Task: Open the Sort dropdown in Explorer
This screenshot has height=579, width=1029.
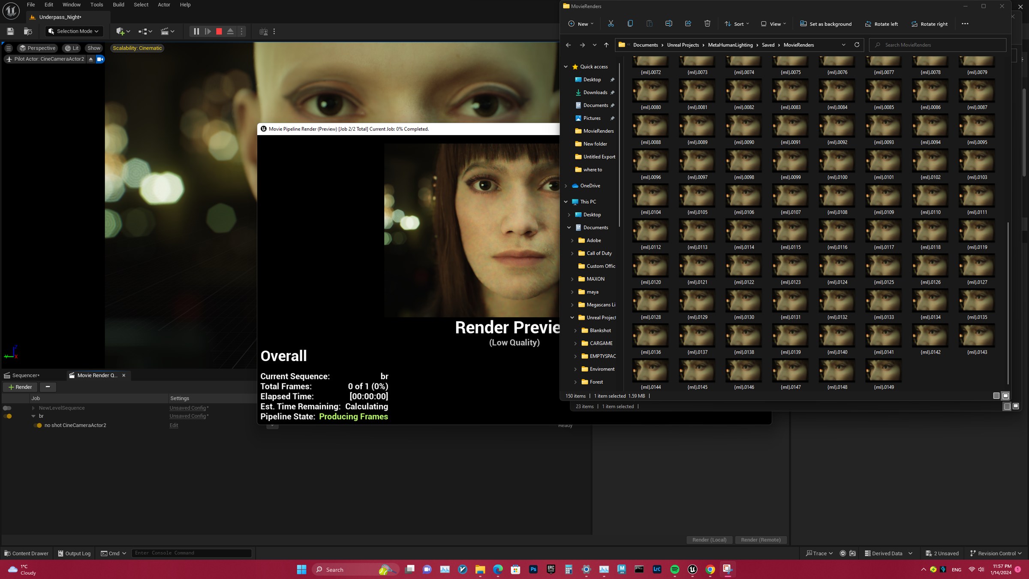Action: click(x=737, y=24)
